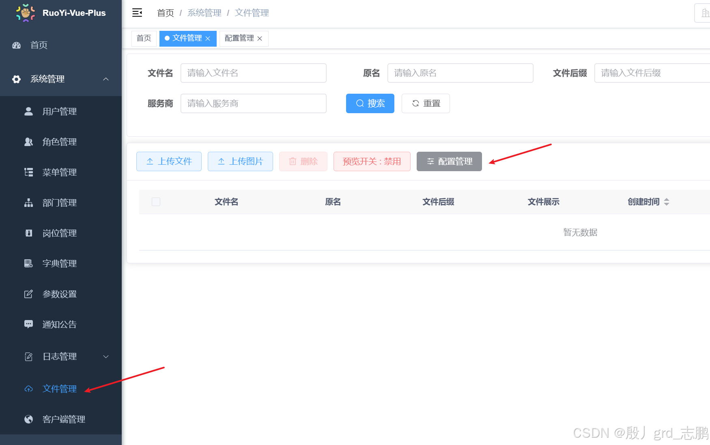
Task: Sort by 创建时间 using the sort arrows
Action: 666,202
